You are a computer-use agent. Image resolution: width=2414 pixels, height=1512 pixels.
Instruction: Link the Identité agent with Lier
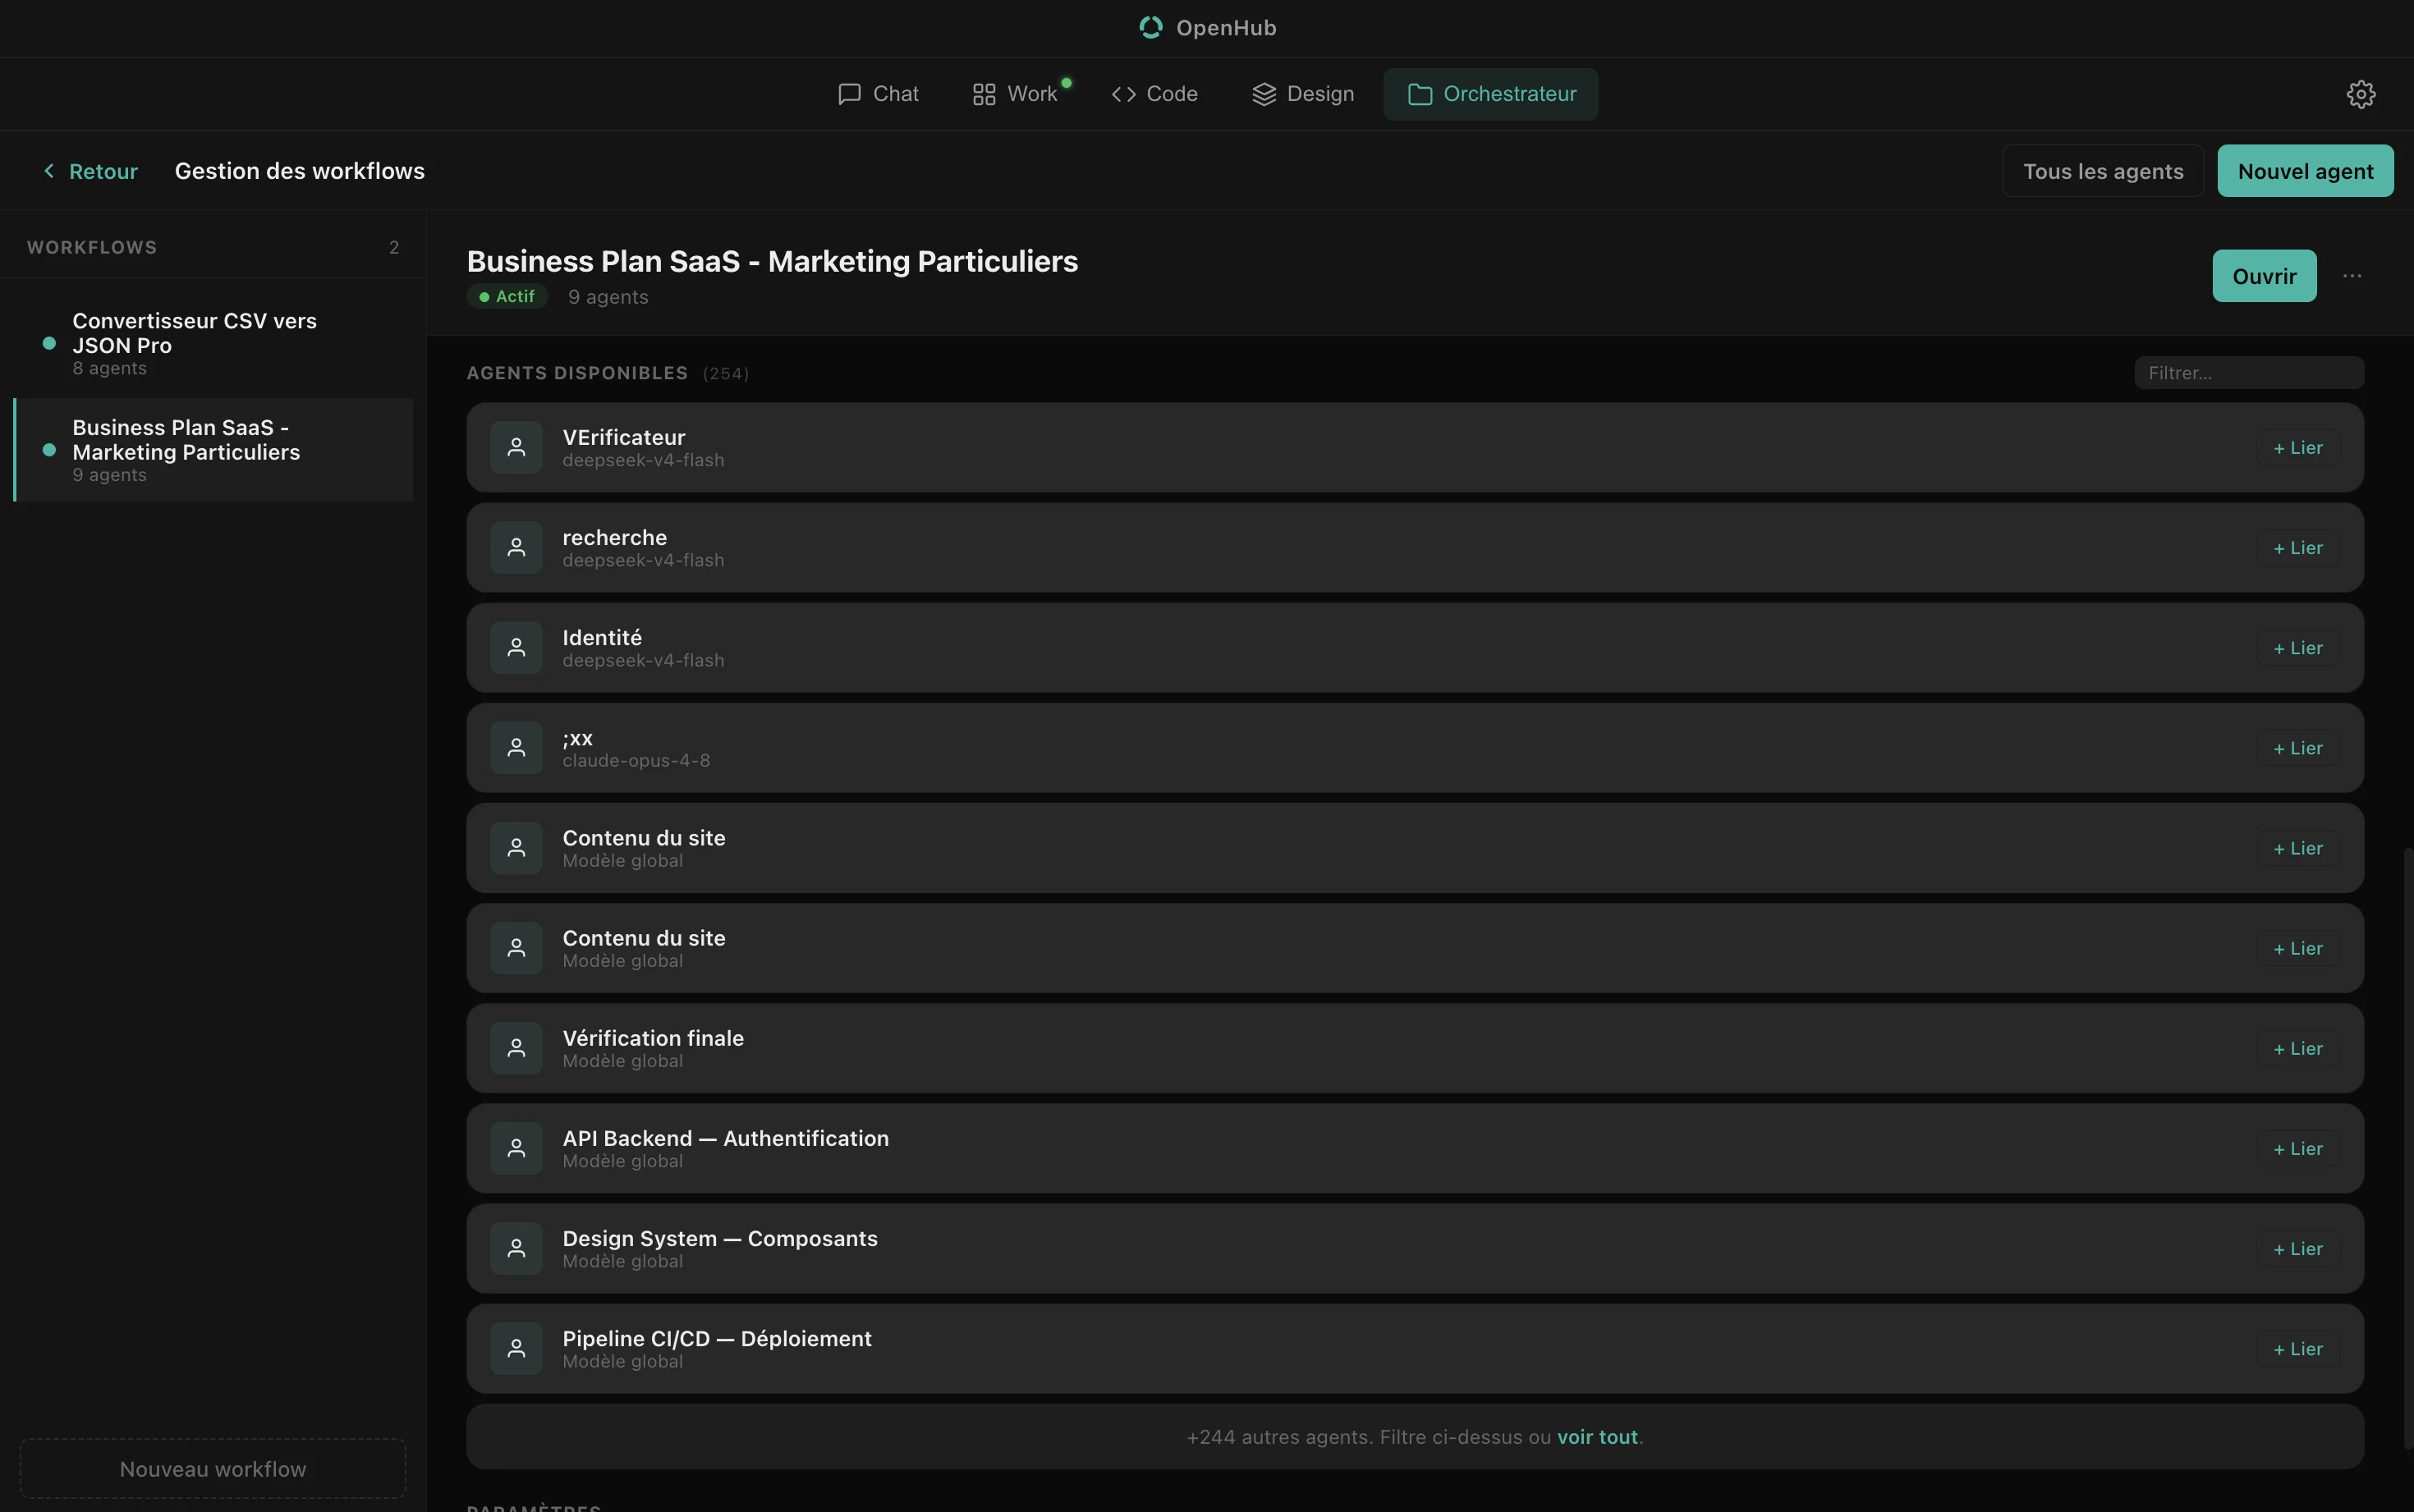coord(2298,647)
